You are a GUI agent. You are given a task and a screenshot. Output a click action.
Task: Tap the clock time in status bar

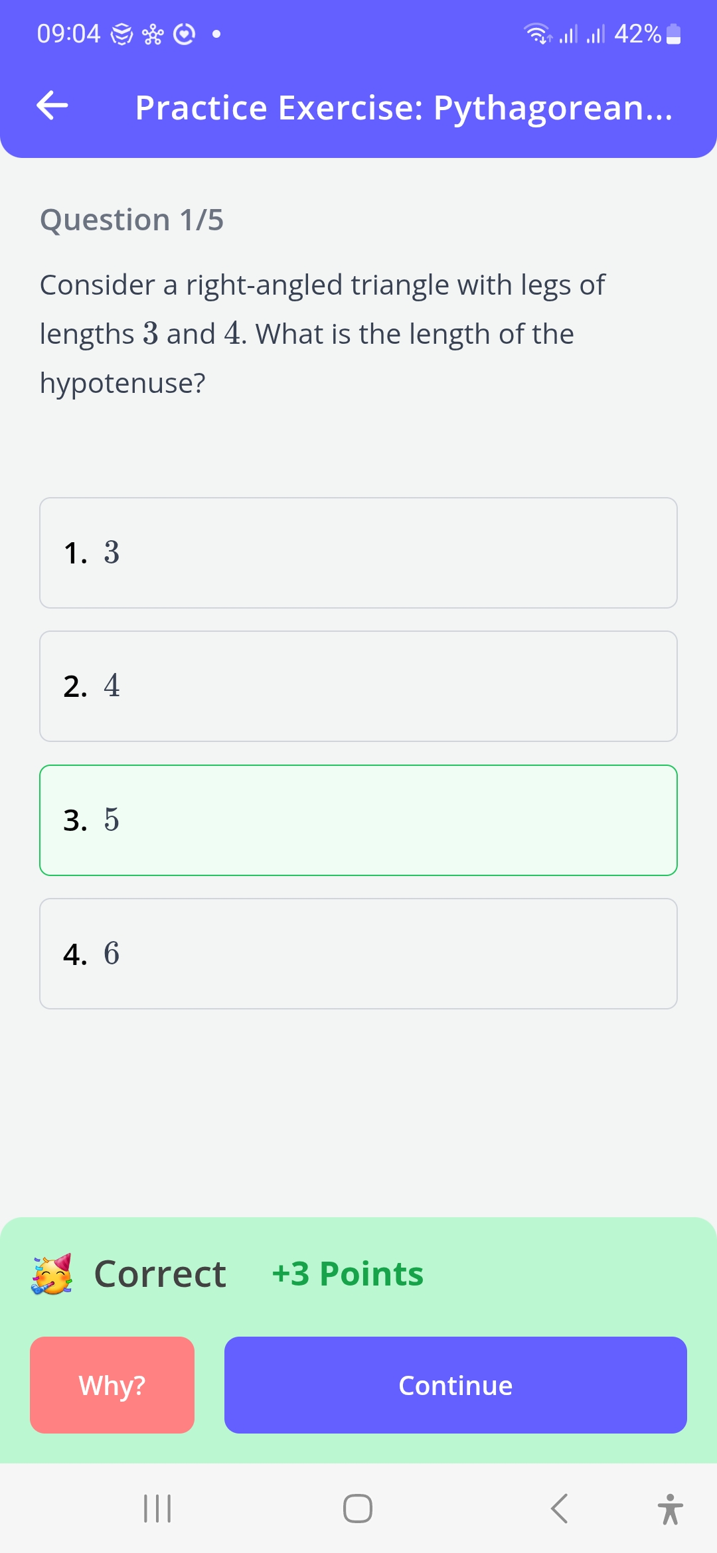tap(68, 33)
